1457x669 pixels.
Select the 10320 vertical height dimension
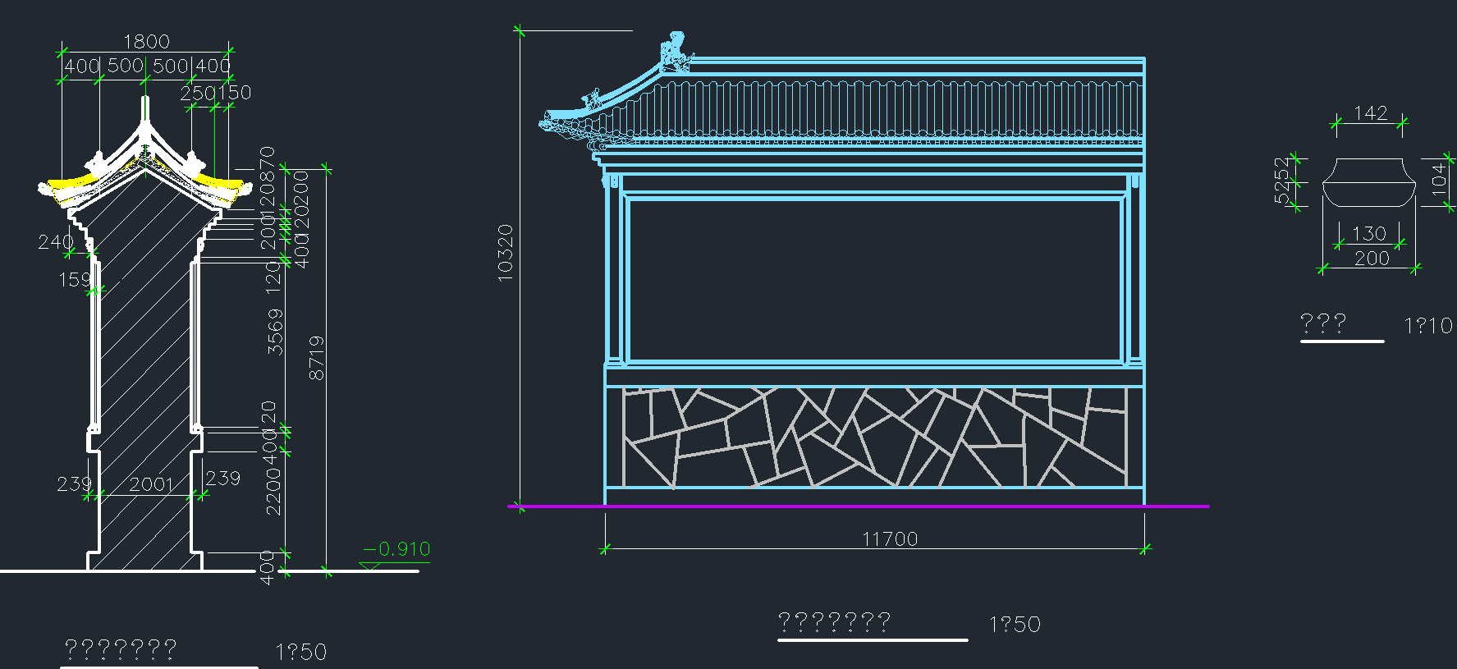(505, 253)
